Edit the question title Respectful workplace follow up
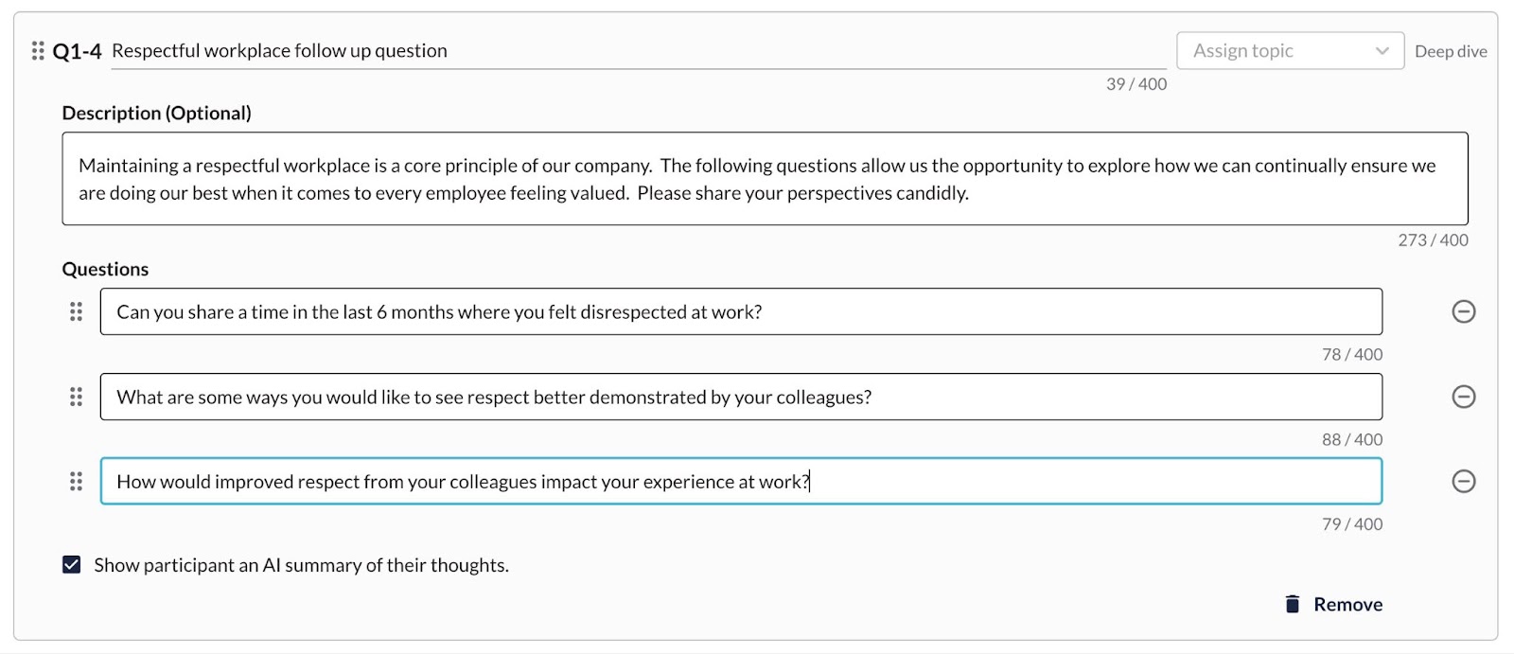 point(639,51)
